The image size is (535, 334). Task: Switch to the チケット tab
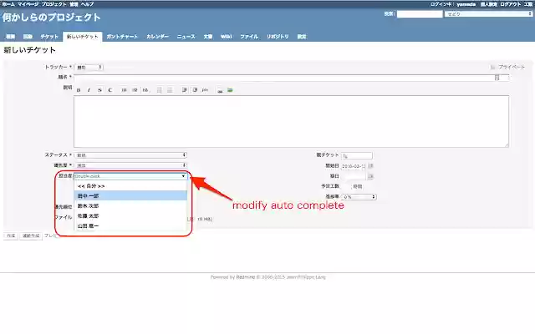point(49,37)
